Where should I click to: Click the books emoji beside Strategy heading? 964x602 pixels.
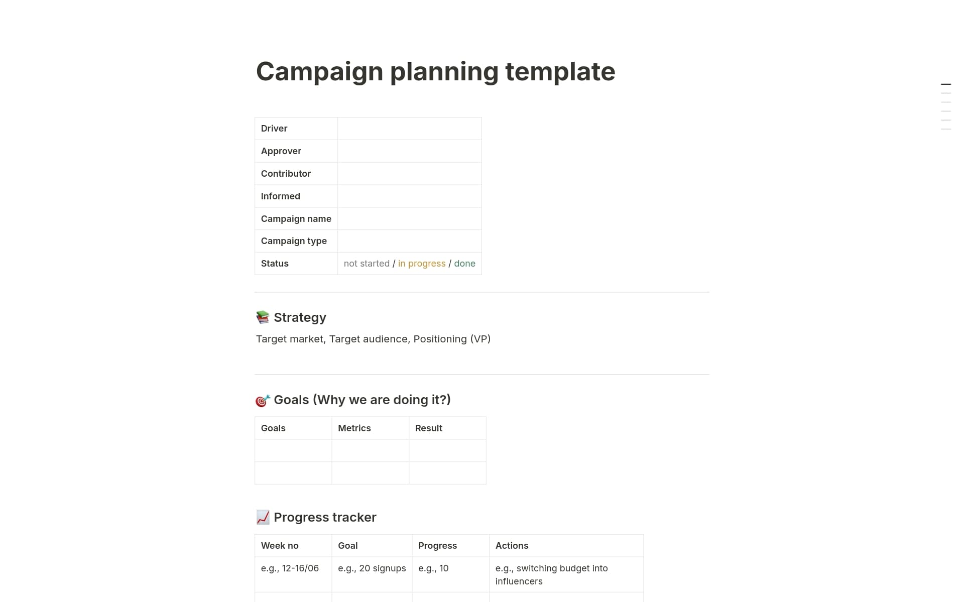tap(263, 317)
